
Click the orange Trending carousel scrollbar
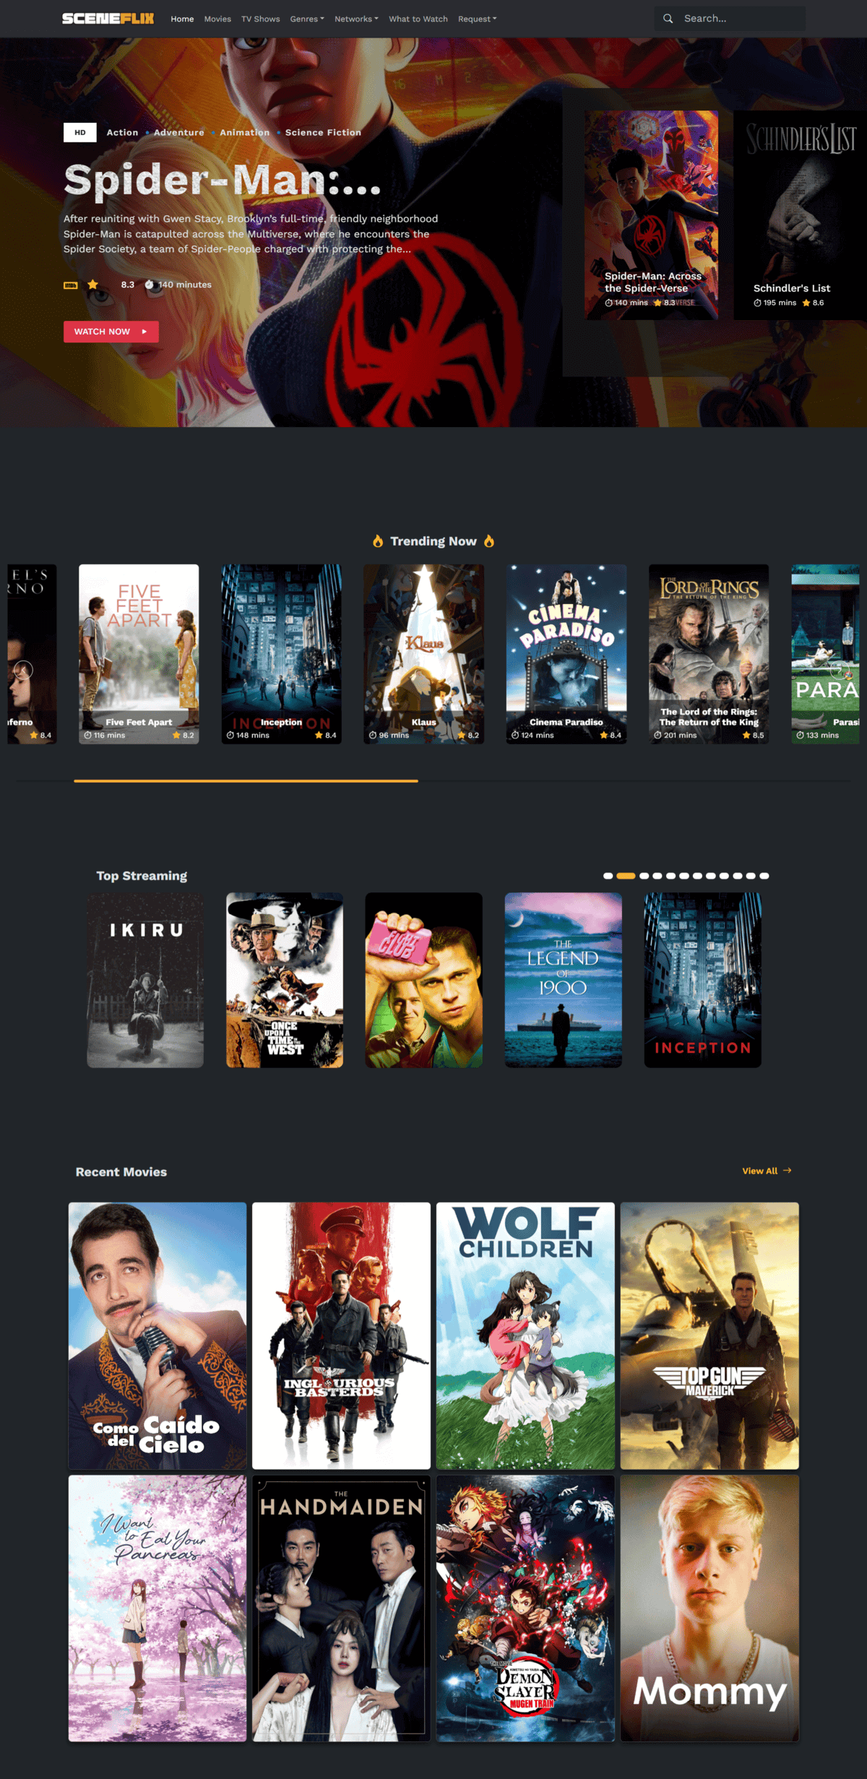246,780
